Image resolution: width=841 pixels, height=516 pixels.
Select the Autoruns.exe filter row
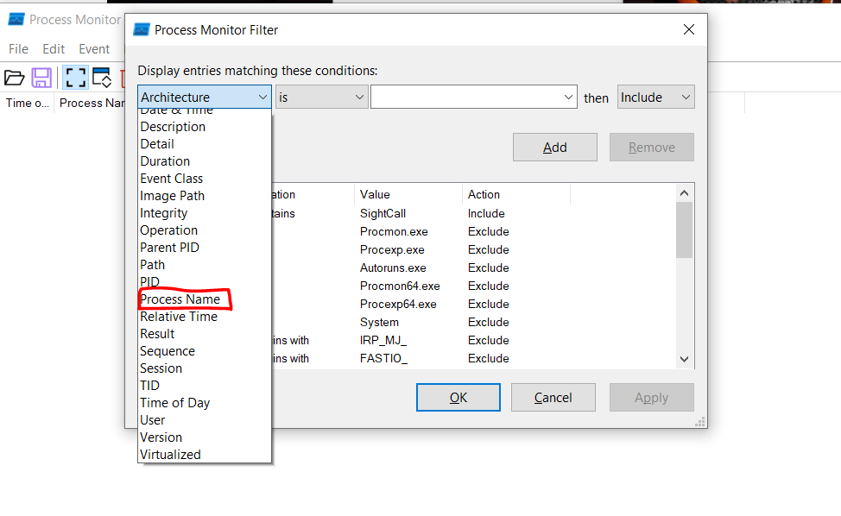[474, 267]
